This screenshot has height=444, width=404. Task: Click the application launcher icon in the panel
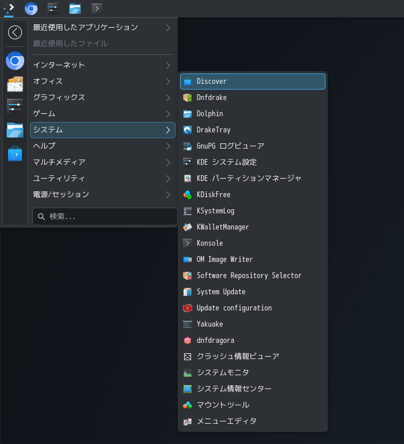(9, 9)
